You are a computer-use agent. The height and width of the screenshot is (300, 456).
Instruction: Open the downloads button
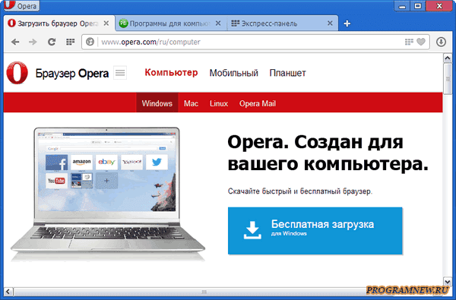pos(441,42)
